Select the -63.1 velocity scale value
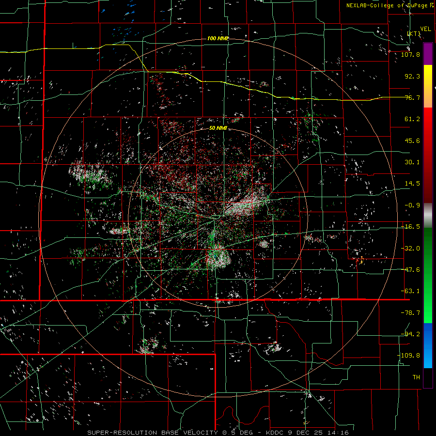 click(410, 291)
